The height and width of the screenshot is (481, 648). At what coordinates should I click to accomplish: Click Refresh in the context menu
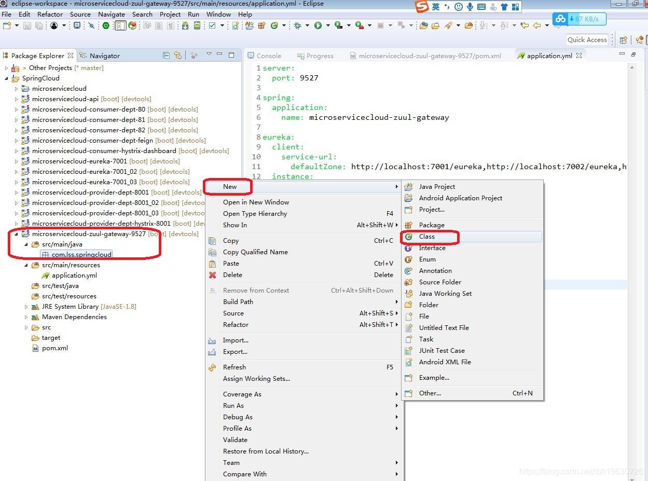[x=303, y=367]
